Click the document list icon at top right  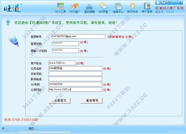158,2
